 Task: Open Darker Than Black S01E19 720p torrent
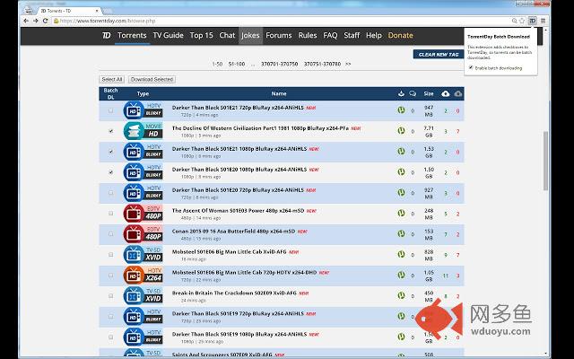(x=238, y=313)
